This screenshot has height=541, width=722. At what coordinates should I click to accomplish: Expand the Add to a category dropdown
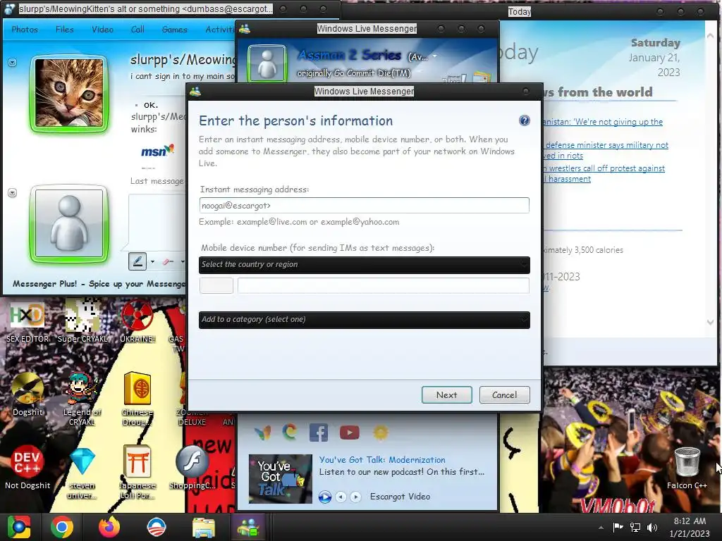point(365,320)
